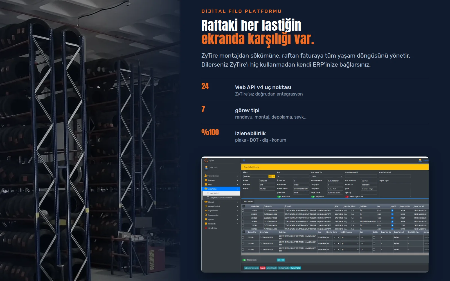Click the Dot column header in the upper table
This screenshot has height=281, width=450.
pyautogui.click(x=379, y=206)
